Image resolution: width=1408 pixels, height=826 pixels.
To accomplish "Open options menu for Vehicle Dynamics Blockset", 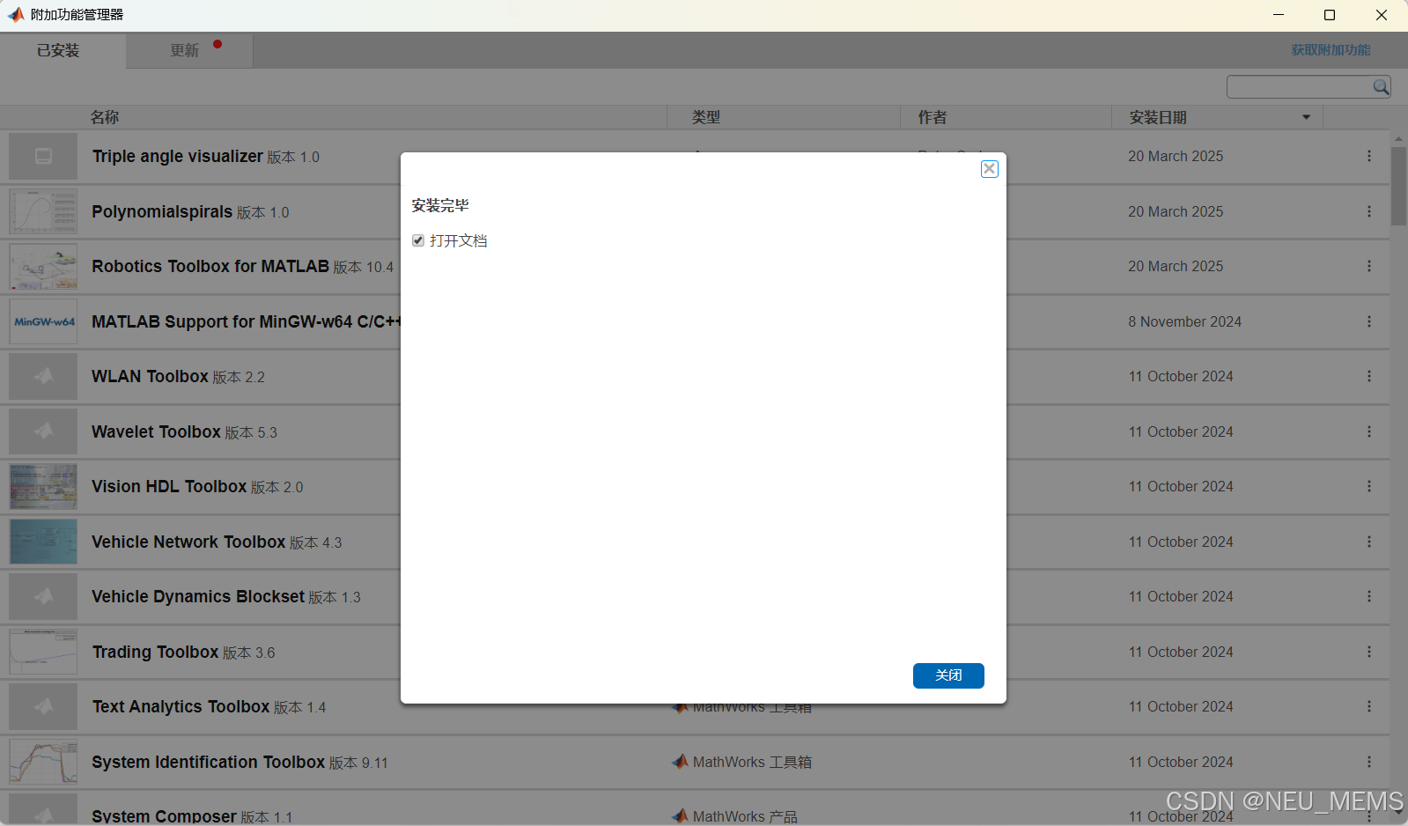I will pyautogui.click(x=1368, y=596).
